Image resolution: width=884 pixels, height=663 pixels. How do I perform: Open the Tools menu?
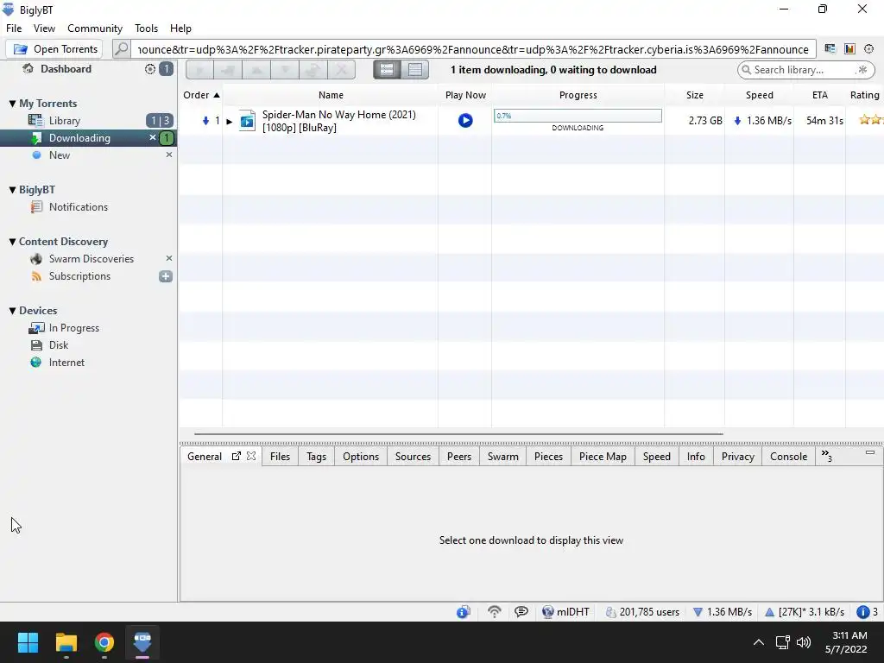146,28
